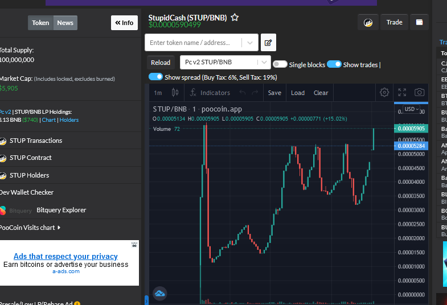Load a saved chart layout
Screen dimensions: 447x305
pyautogui.click(x=298, y=93)
